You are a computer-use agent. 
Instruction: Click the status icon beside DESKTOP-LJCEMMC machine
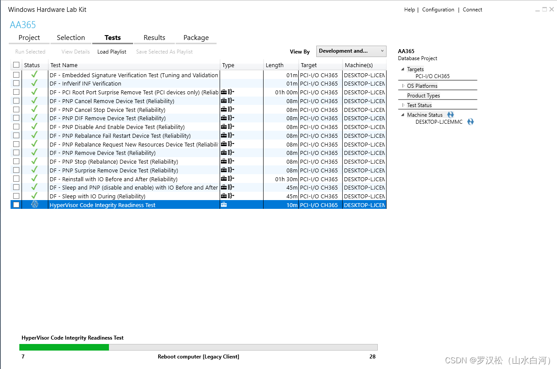pos(470,122)
